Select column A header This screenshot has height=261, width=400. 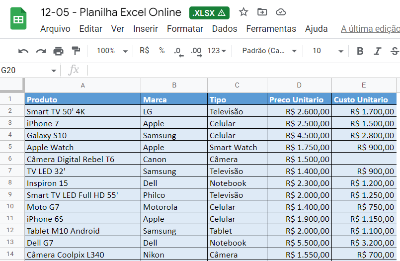(82, 85)
